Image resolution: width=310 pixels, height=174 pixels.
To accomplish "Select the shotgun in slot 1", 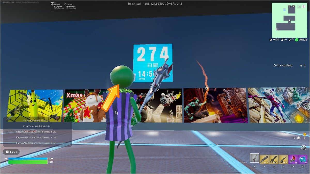I will [264, 159].
